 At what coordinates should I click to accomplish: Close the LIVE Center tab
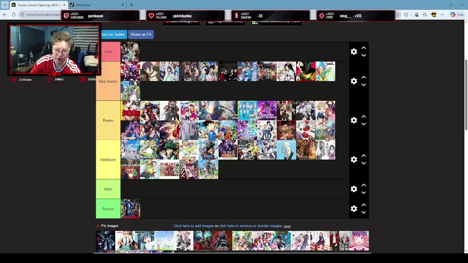(x=122, y=5)
